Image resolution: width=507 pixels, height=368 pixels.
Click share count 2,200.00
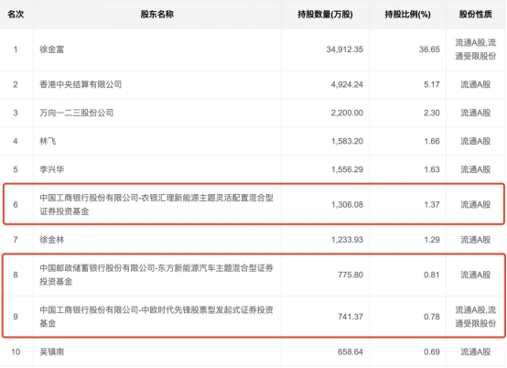(x=347, y=113)
